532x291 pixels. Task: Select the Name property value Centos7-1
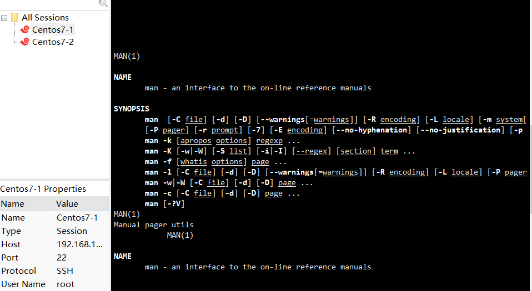click(77, 217)
